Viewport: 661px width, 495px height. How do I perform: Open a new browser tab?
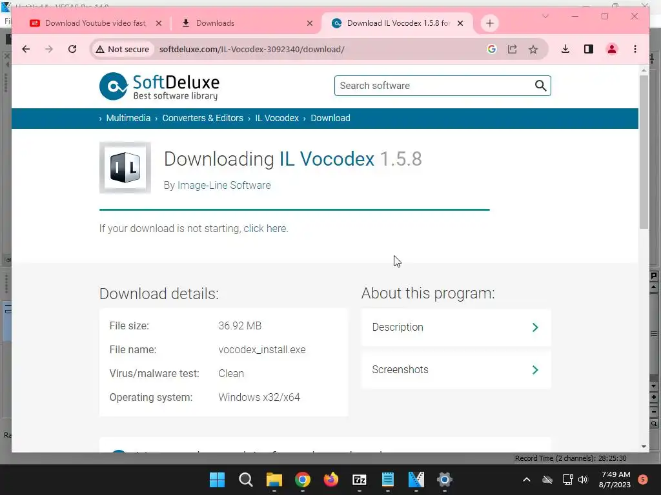tap(489, 23)
